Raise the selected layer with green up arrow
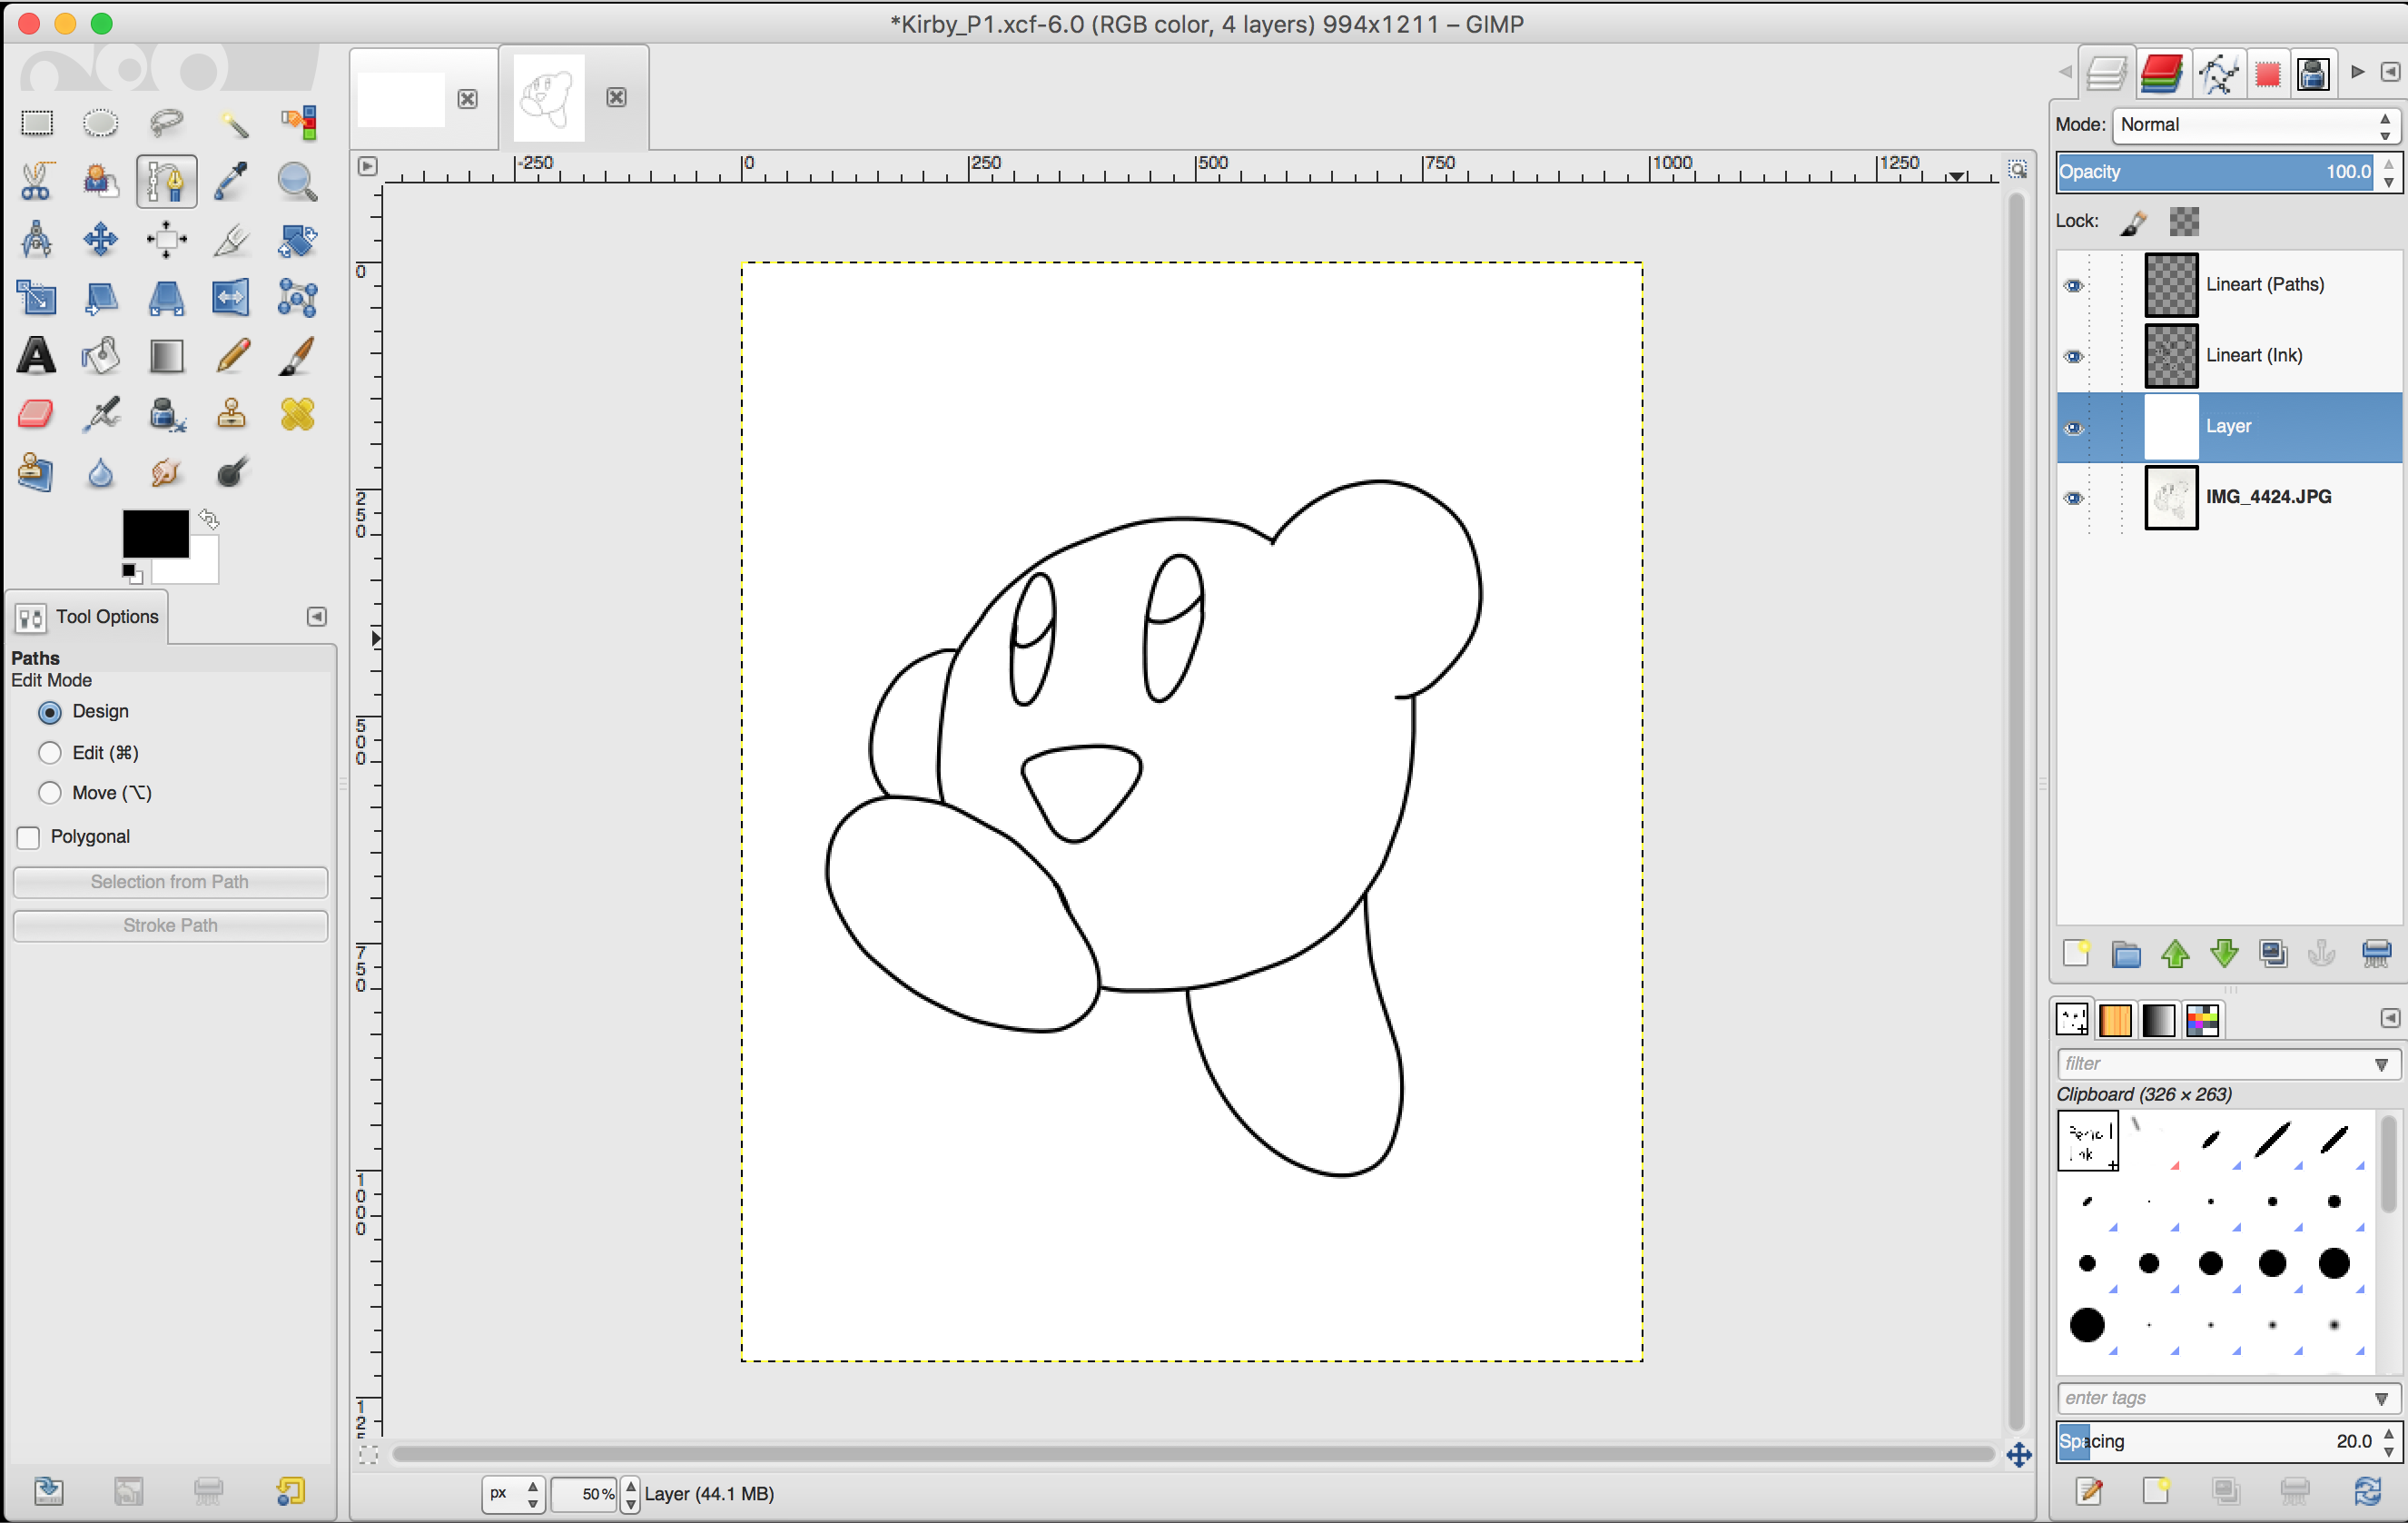 2175,953
